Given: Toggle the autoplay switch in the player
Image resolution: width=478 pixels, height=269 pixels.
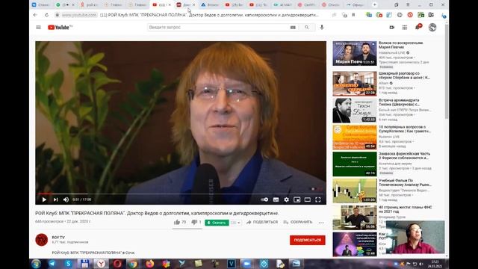Looking at the screenshot, I should [x=264, y=200].
